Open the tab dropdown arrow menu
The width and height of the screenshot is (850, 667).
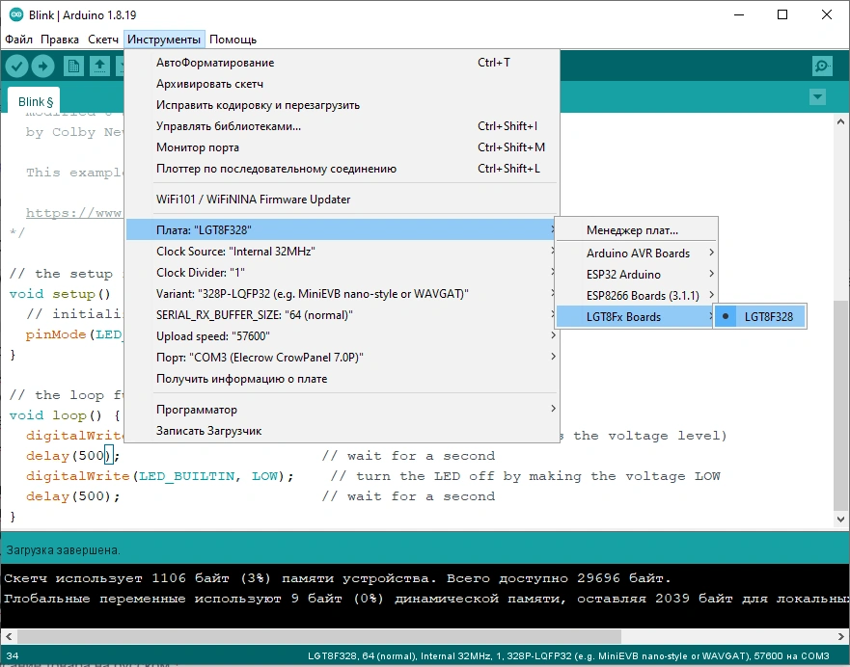(818, 97)
